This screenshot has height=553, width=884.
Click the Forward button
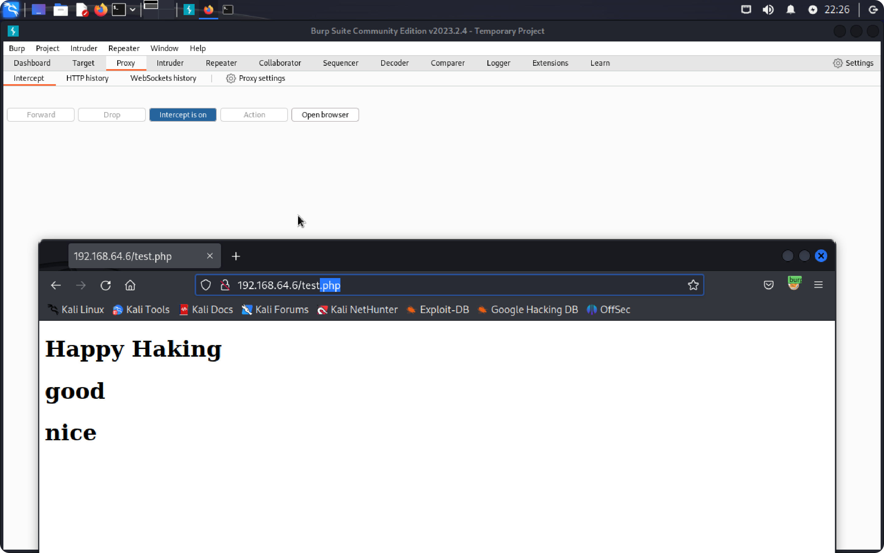pyautogui.click(x=41, y=115)
